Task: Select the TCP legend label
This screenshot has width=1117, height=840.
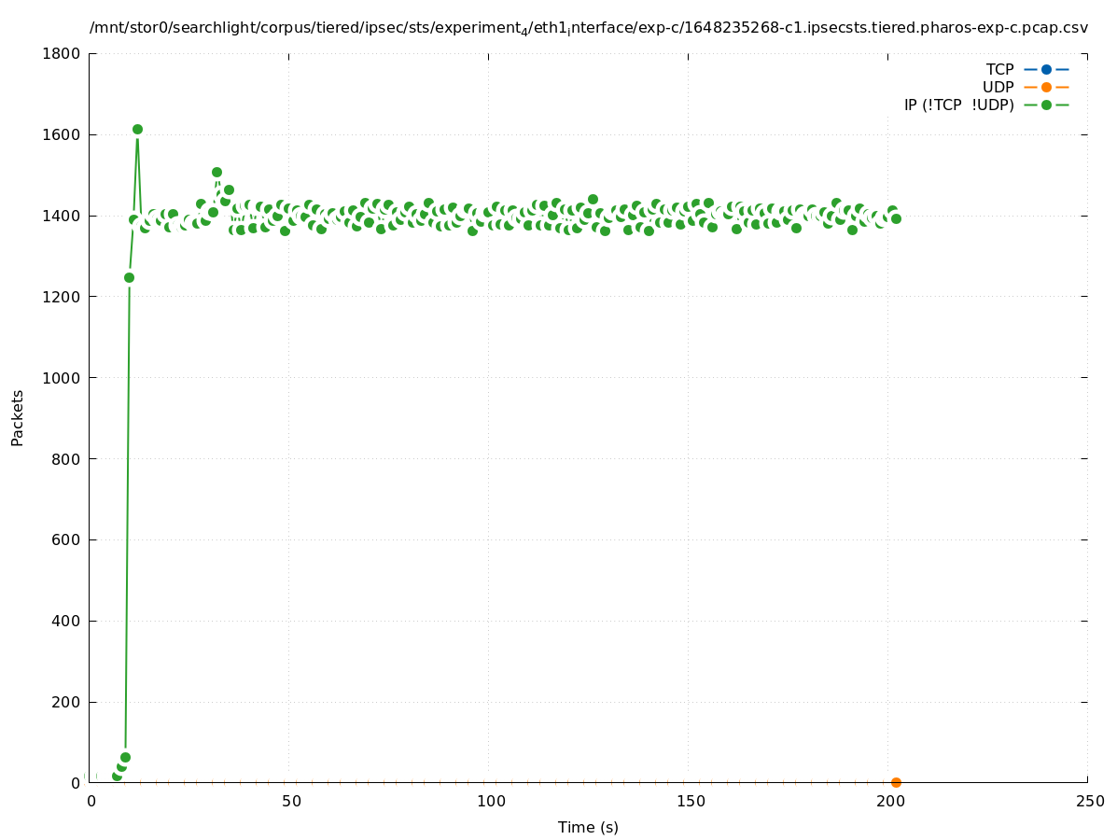Action: click(x=999, y=70)
